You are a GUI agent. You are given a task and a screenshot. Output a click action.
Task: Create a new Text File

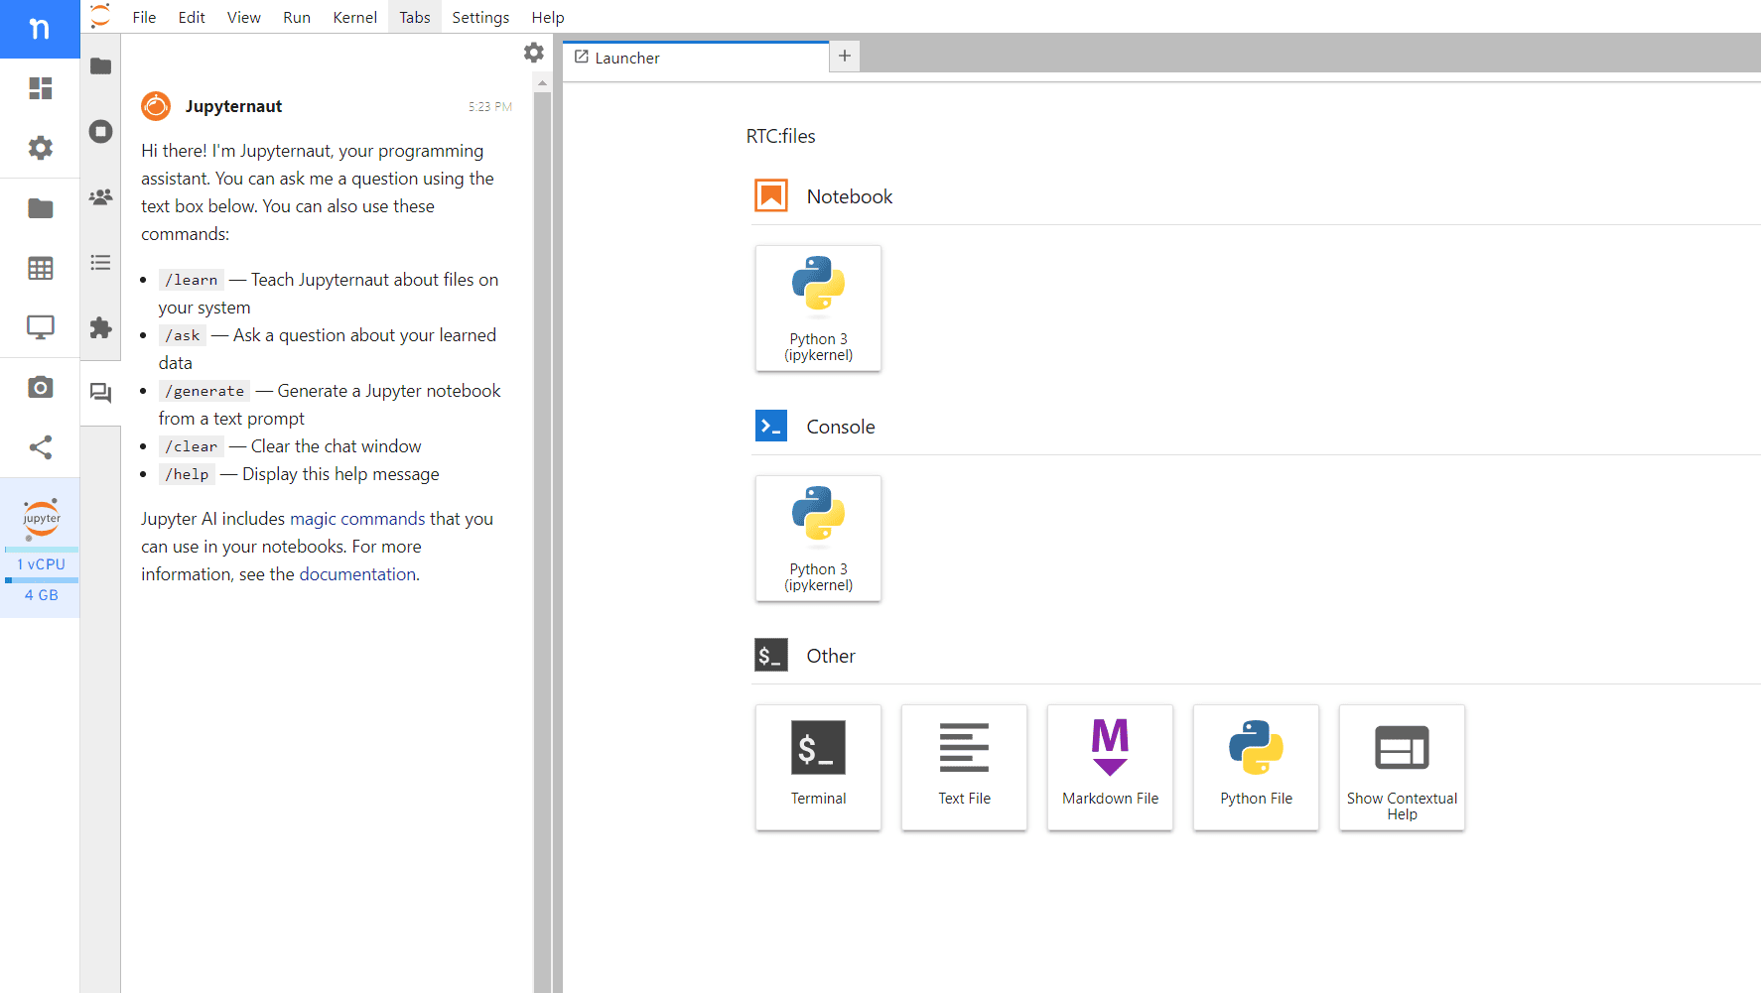pyautogui.click(x=964, y=768)
